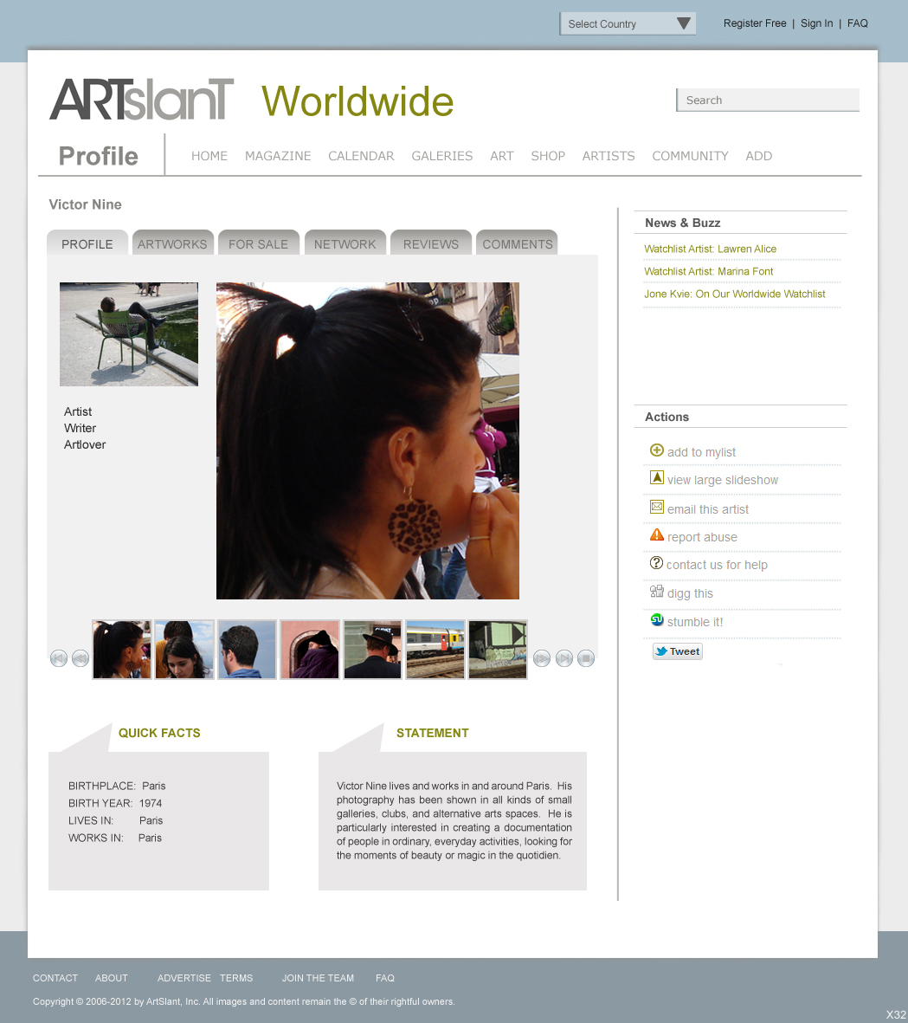Open the Watchlist Artist: Lawren Alice article
Viewport: 908px width, 1023px height.
click(x=710, y=249)
